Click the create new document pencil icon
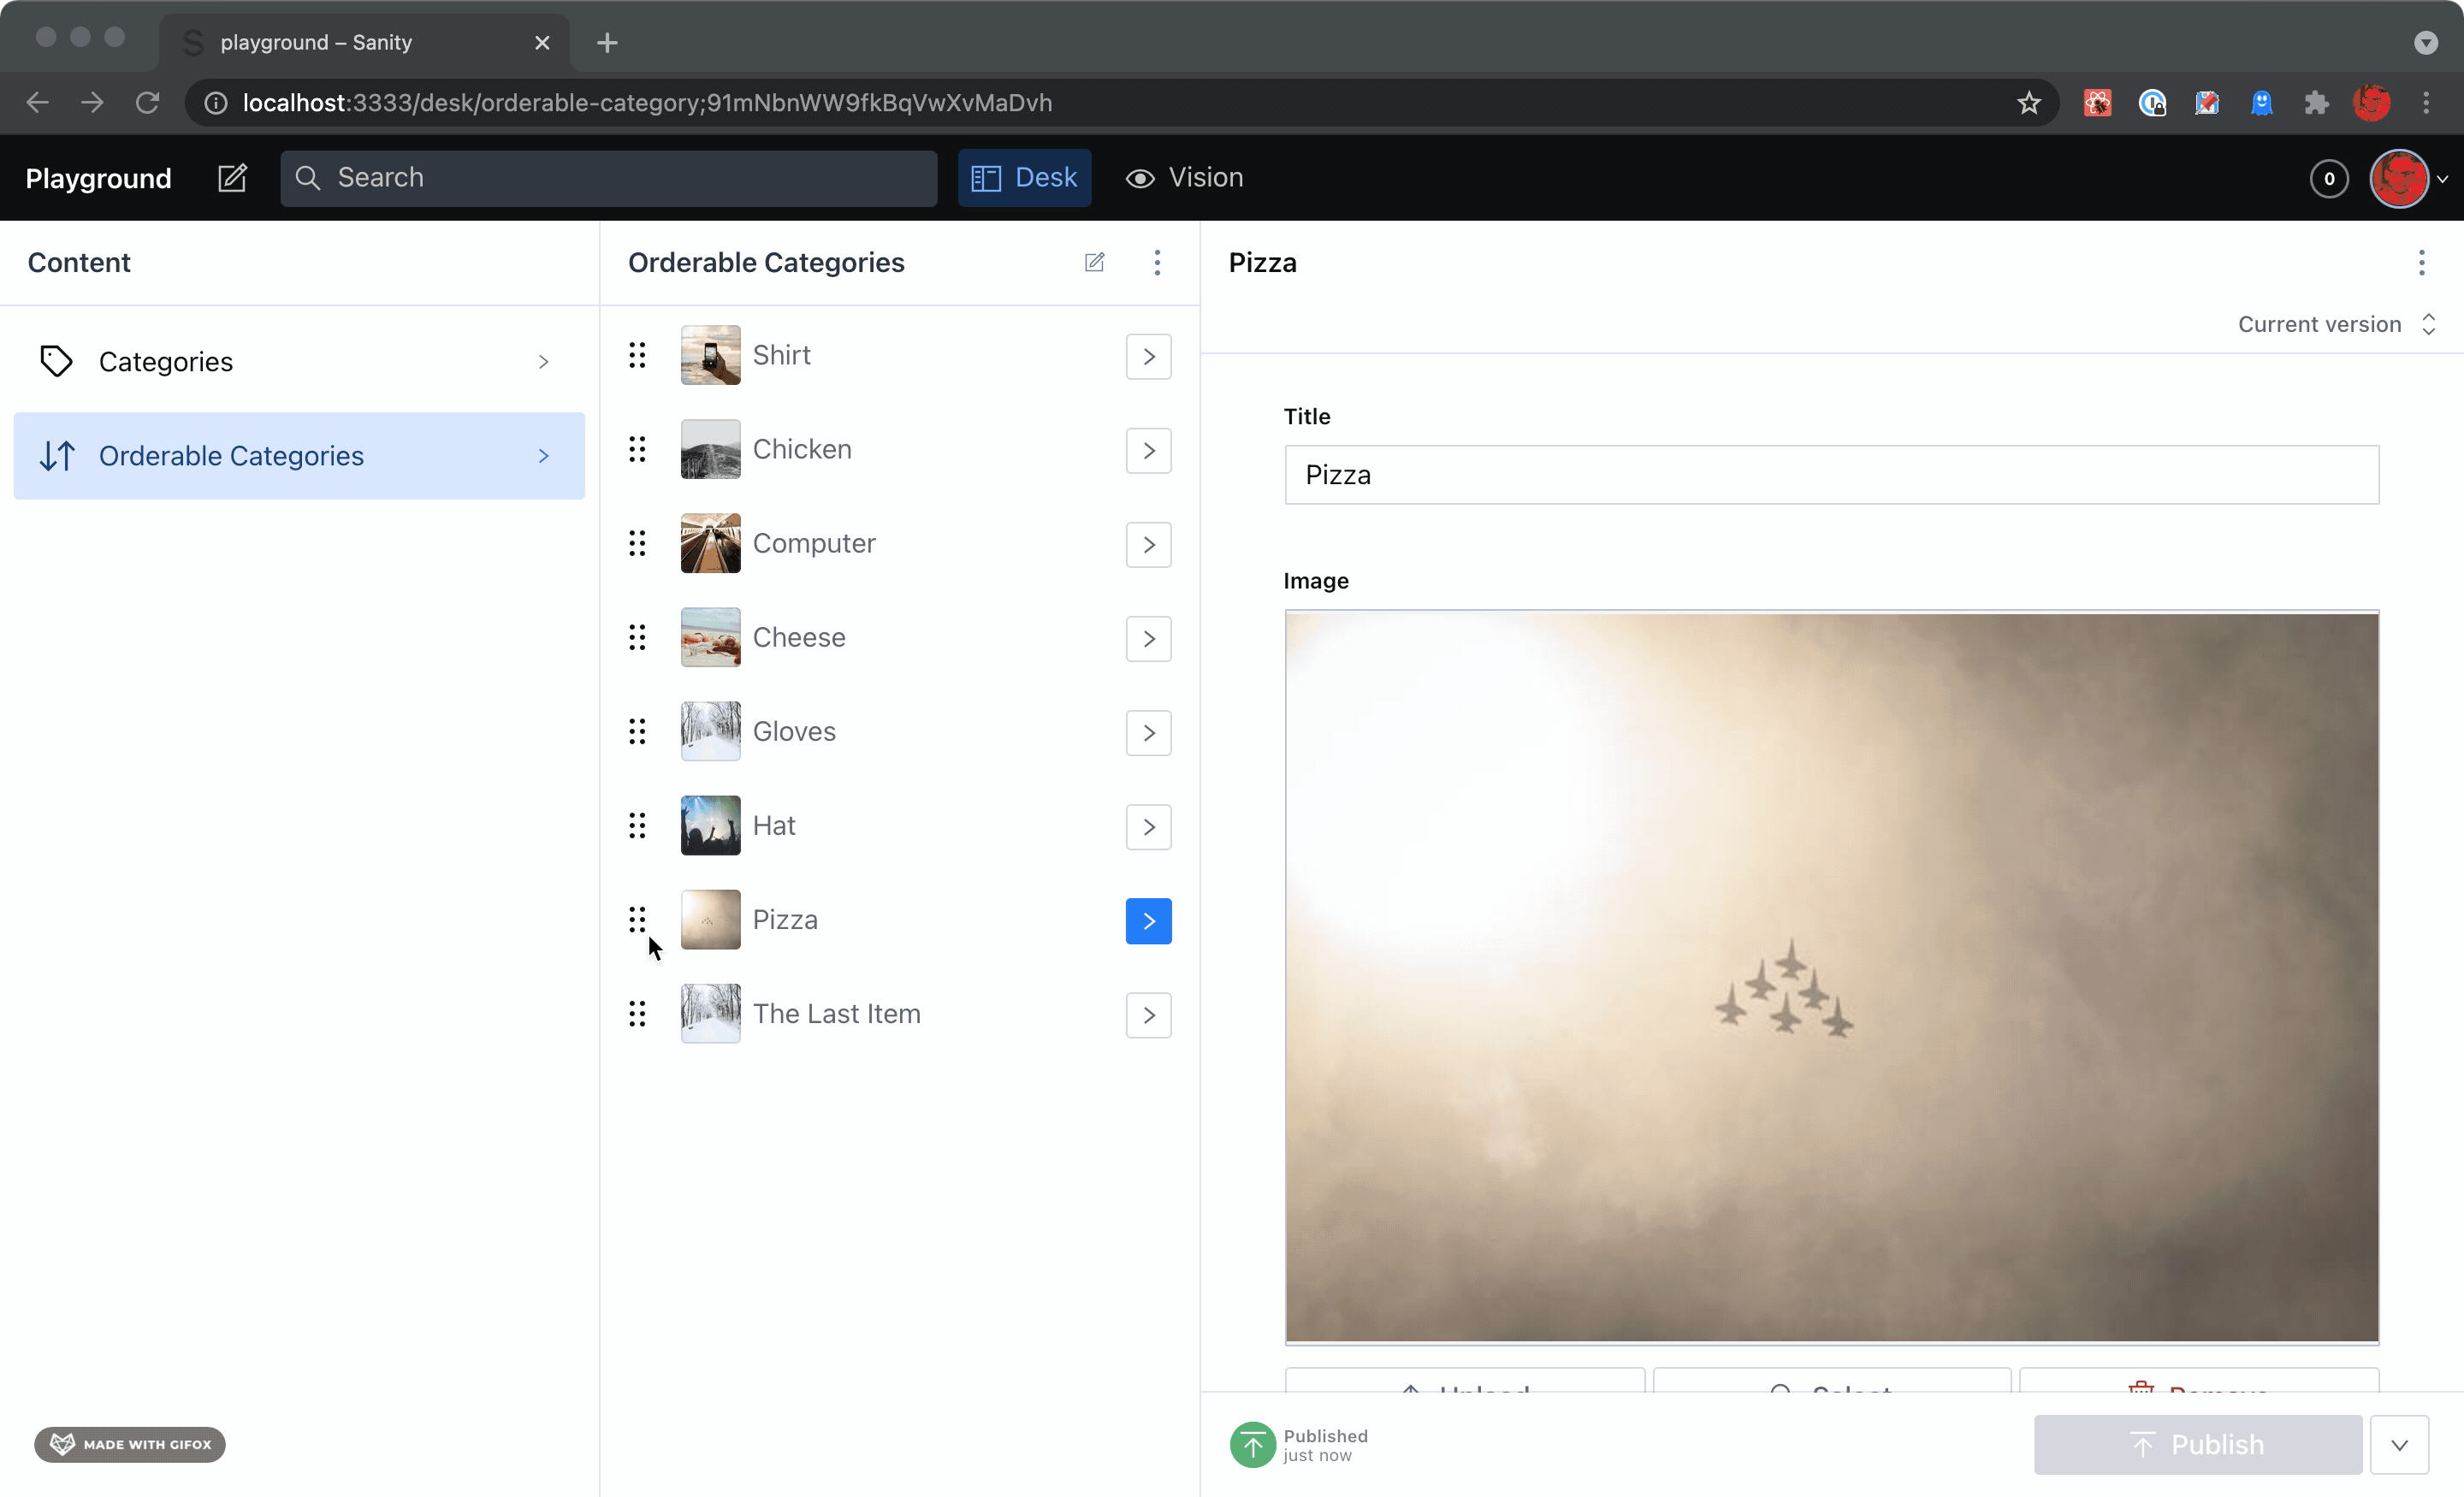 pyautogui.click(x=232, y=178)
